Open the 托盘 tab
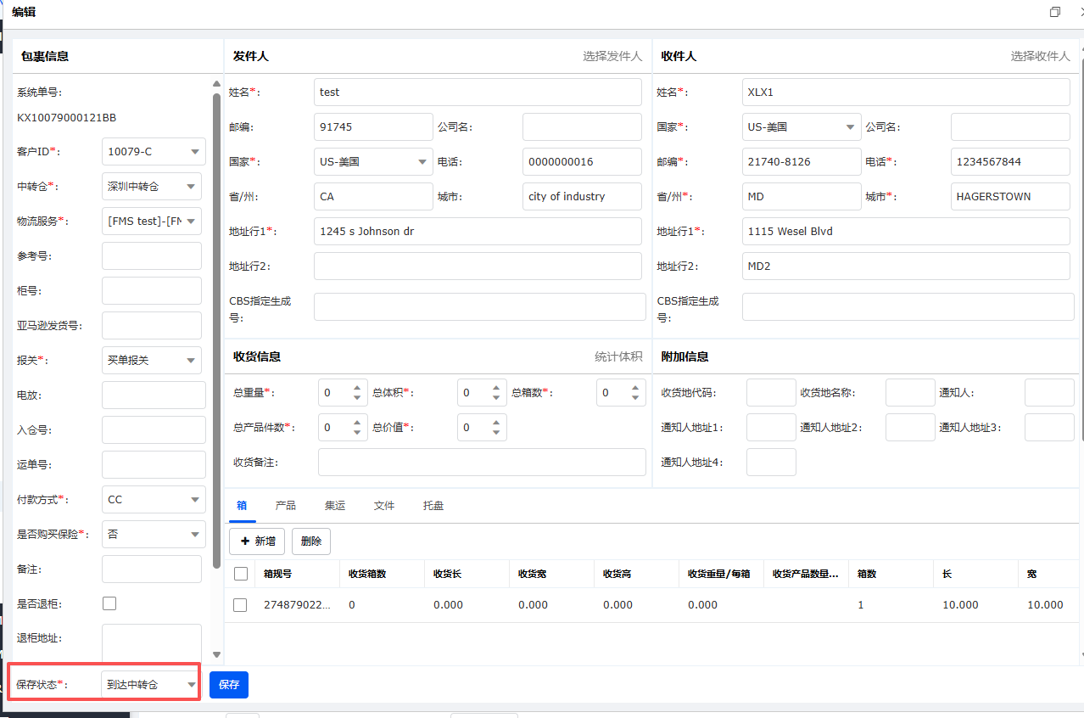Image resolution: width=1084 pixels, height=718 pixels. click(433, 505)
